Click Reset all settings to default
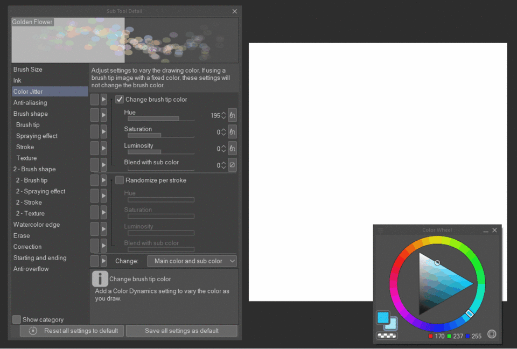This screenshot has width=517, height=349. [72, 331]
